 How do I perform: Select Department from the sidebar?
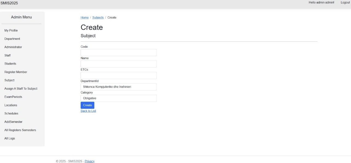coord(12,39)
